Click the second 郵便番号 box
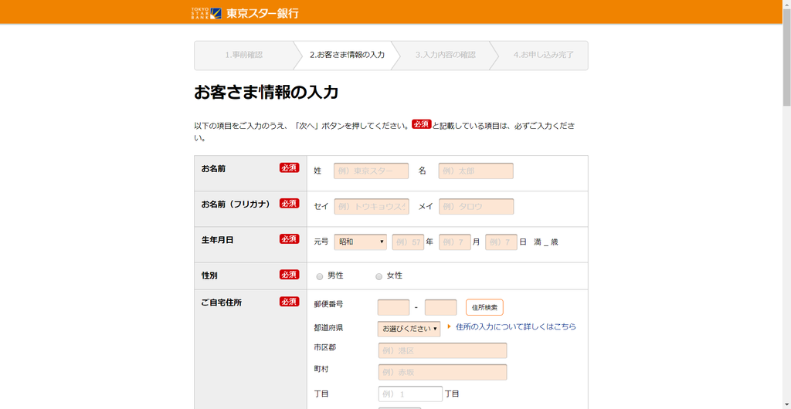This screenshot has height=409, width=791. click(x=440, y=307)
